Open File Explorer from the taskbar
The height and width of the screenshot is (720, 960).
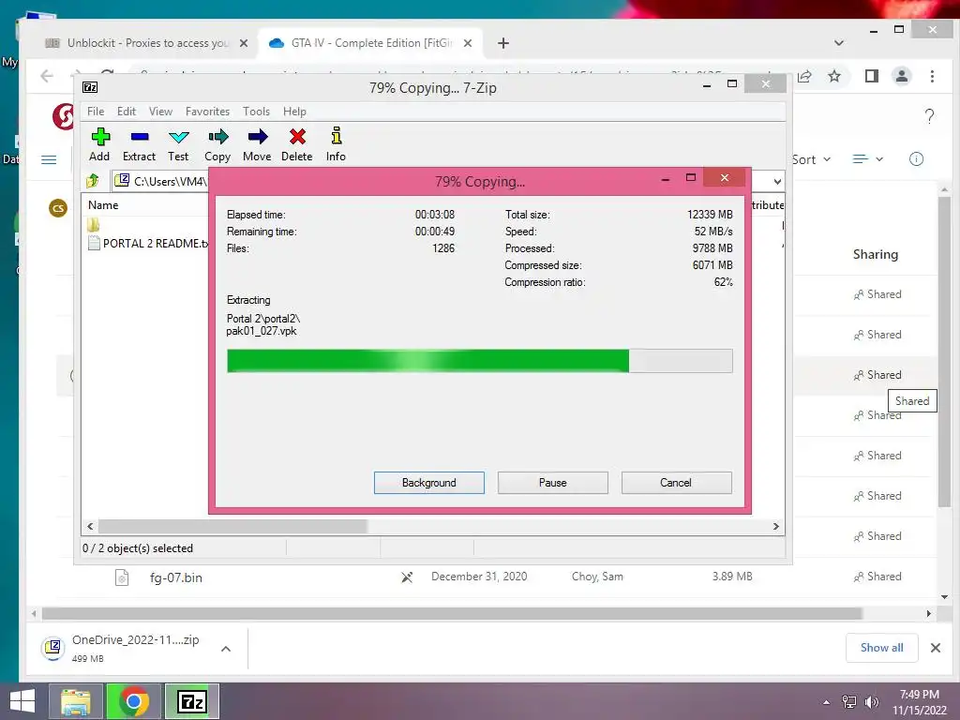75,701
